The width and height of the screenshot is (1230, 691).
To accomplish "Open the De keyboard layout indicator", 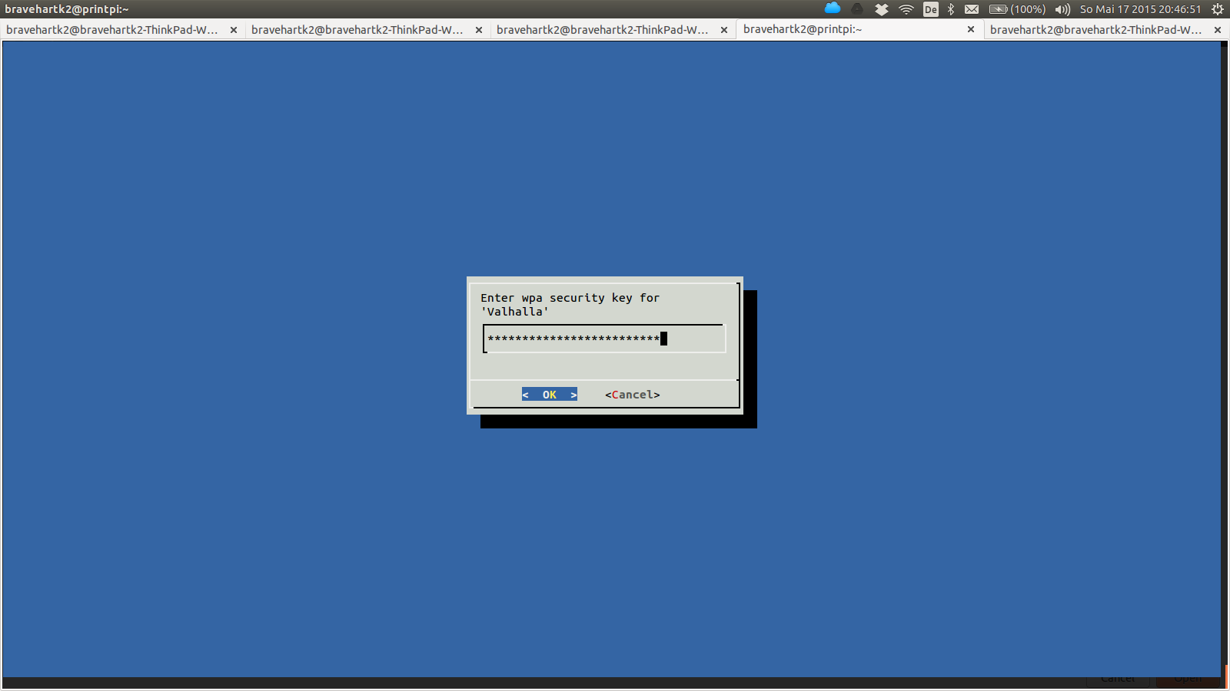I will click(x=931, y=9).
